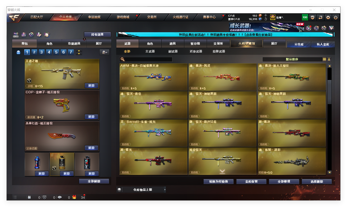Switch to the 游戏商城 tab
The image size is (347, 207).
(x=123, y=17)
